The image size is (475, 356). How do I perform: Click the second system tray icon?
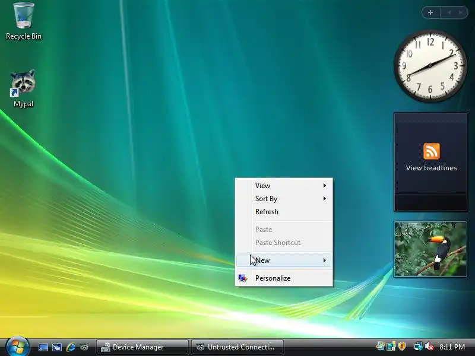tap(391, 347)
